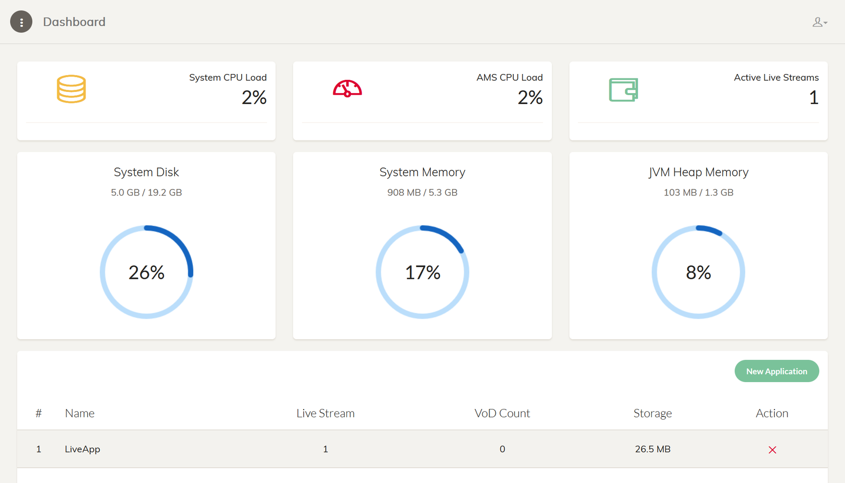Click the System Disk 26% circular gauge
The image size is (845, 483).
pos(146,272)
